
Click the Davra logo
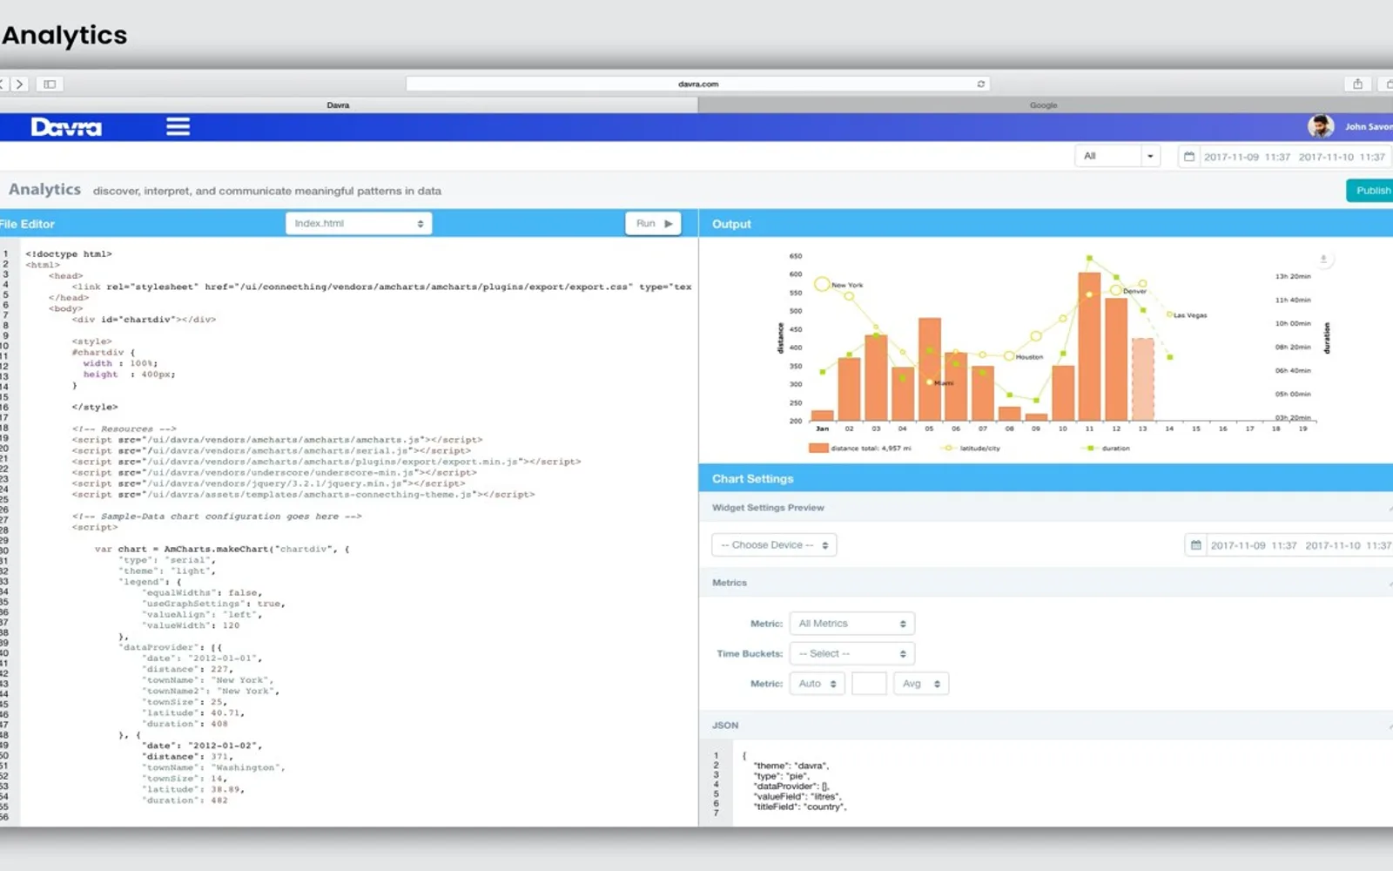66,127
